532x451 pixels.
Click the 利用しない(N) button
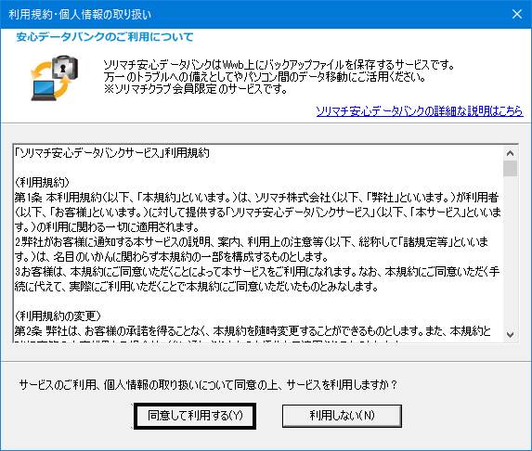(342, 416)
